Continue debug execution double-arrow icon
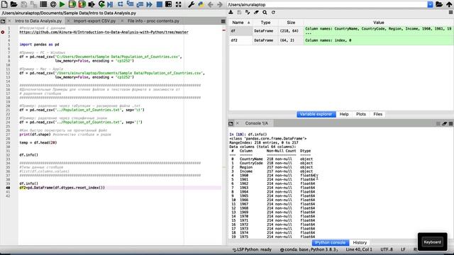This screenshot has width=454, height=255. click(x=149, y=4)
